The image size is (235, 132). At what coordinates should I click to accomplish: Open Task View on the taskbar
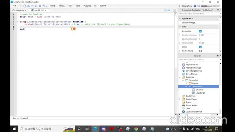[87, 129]
